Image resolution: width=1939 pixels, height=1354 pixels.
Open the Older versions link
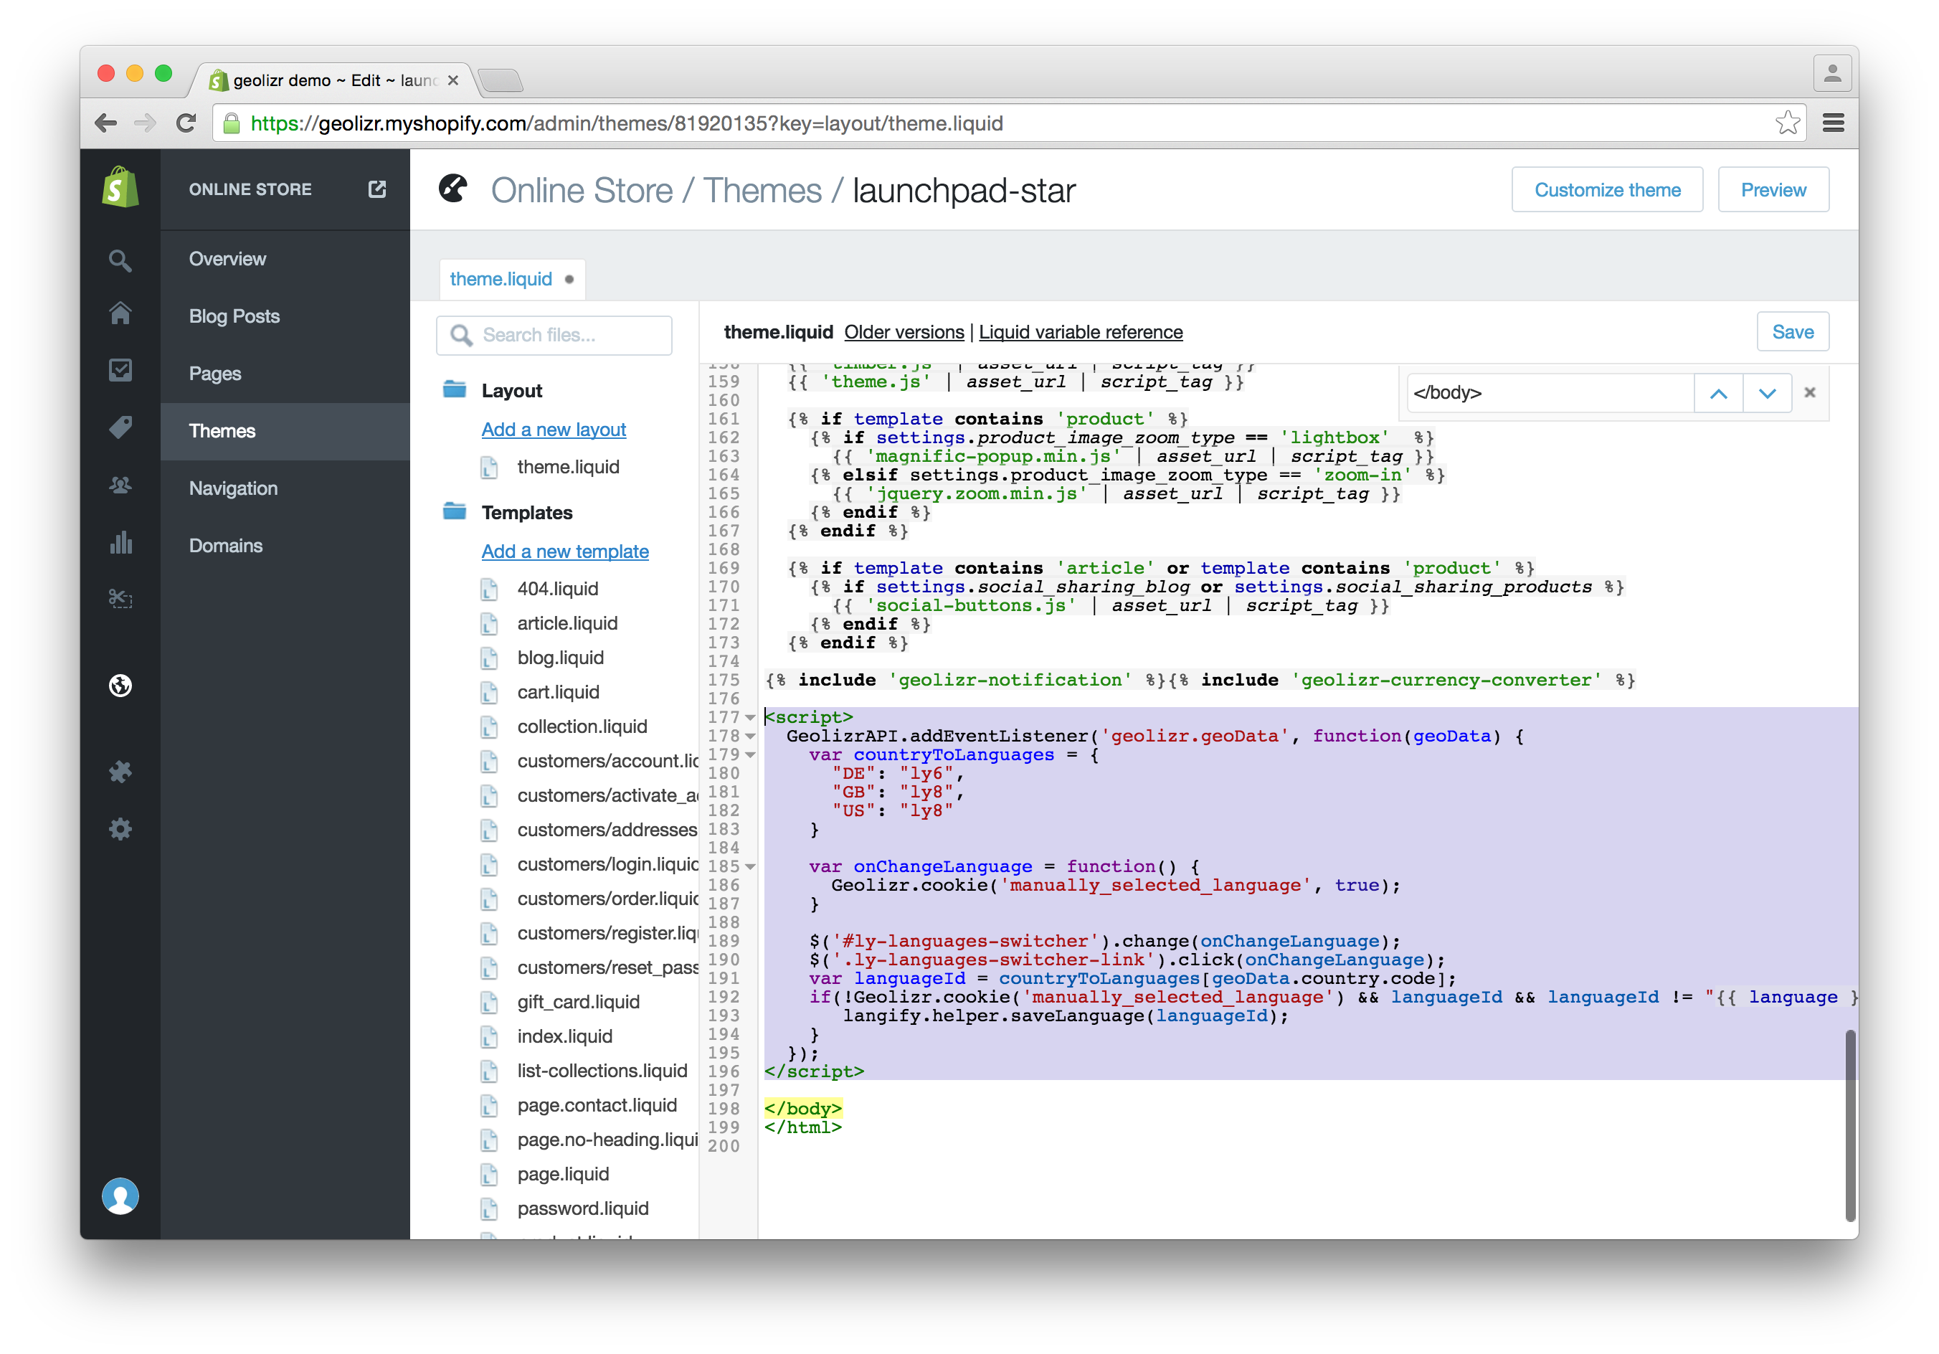click(904, 333)
